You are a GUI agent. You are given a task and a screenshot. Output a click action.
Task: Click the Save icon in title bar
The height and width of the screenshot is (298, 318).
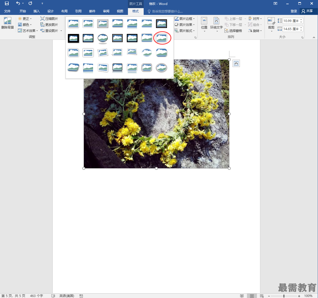7,3
